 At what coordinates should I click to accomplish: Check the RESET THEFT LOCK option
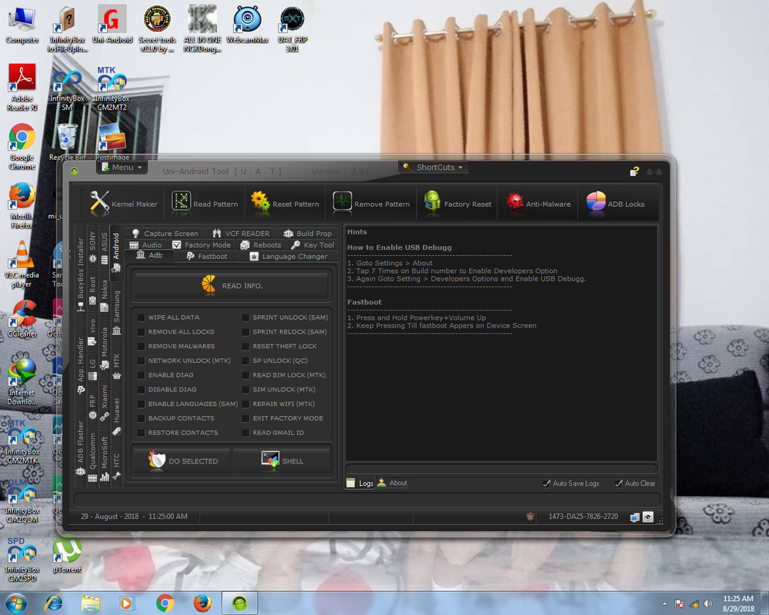click(246, 346)
